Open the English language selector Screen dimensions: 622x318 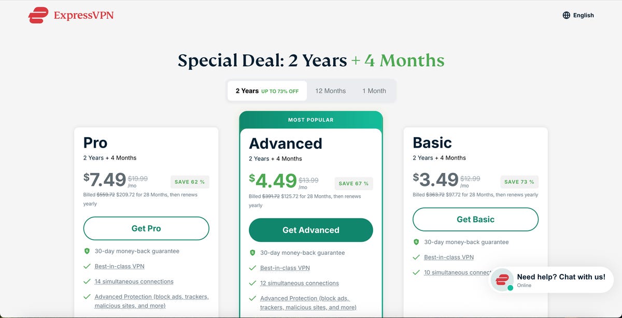coord(578,16)
